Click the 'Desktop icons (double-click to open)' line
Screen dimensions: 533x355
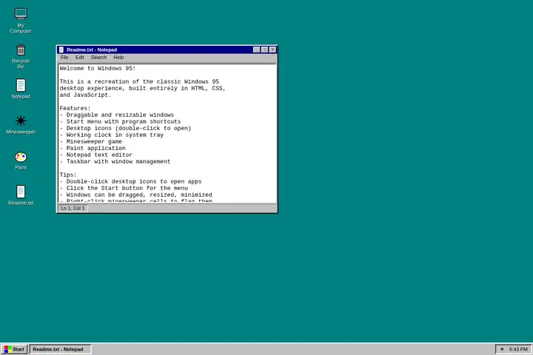(x=125, y=128)
